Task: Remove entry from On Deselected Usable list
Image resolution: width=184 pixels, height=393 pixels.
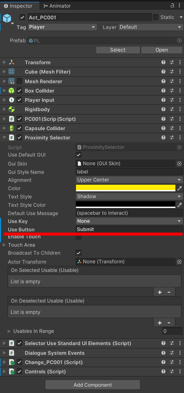Action: point(169,323)
